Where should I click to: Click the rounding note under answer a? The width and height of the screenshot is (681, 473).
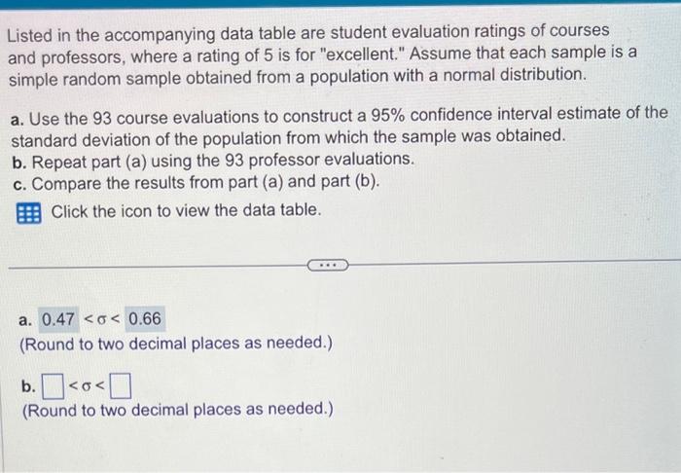(176, 344)
